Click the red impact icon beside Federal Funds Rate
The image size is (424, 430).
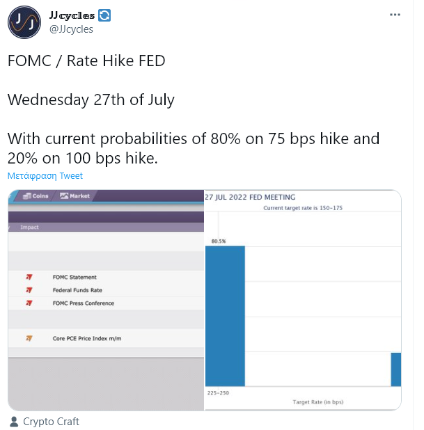click(29, 290)
